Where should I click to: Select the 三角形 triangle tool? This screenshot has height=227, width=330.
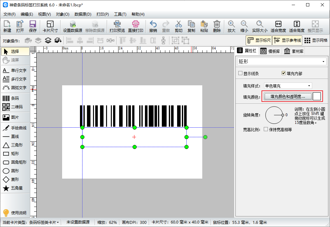pyautogui.click(x=15, y=145)
